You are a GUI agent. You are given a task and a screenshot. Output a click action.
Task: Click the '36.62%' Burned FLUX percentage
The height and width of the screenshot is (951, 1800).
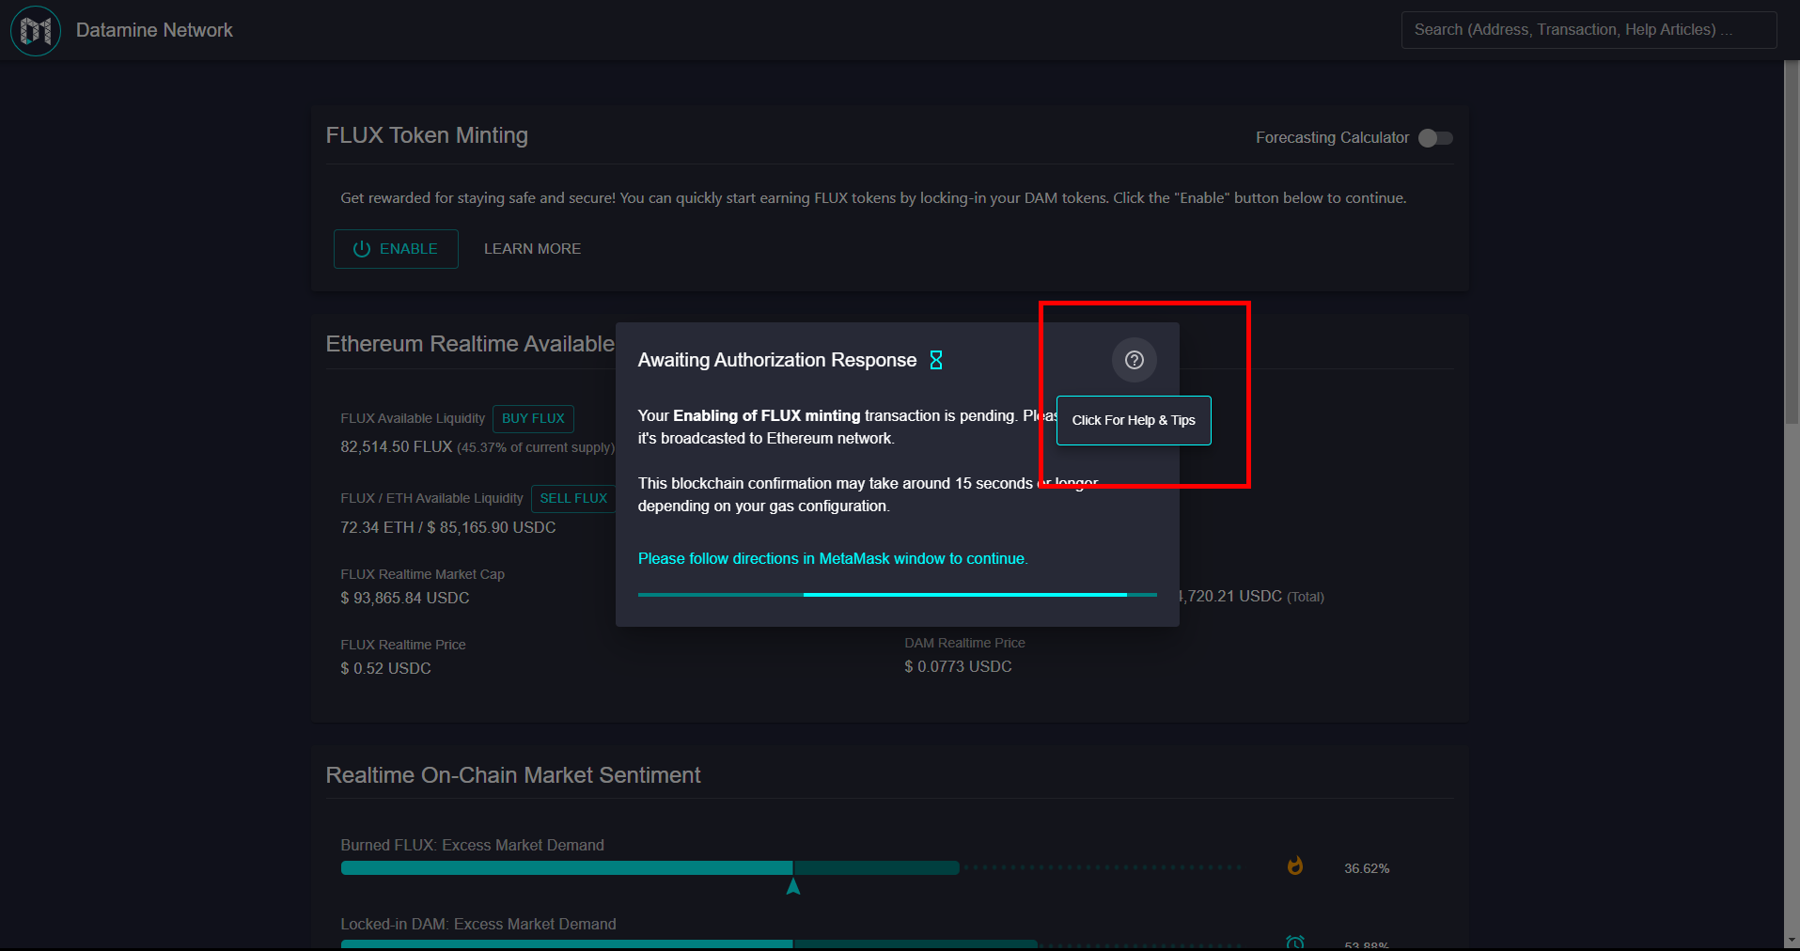click(1367, 868)
